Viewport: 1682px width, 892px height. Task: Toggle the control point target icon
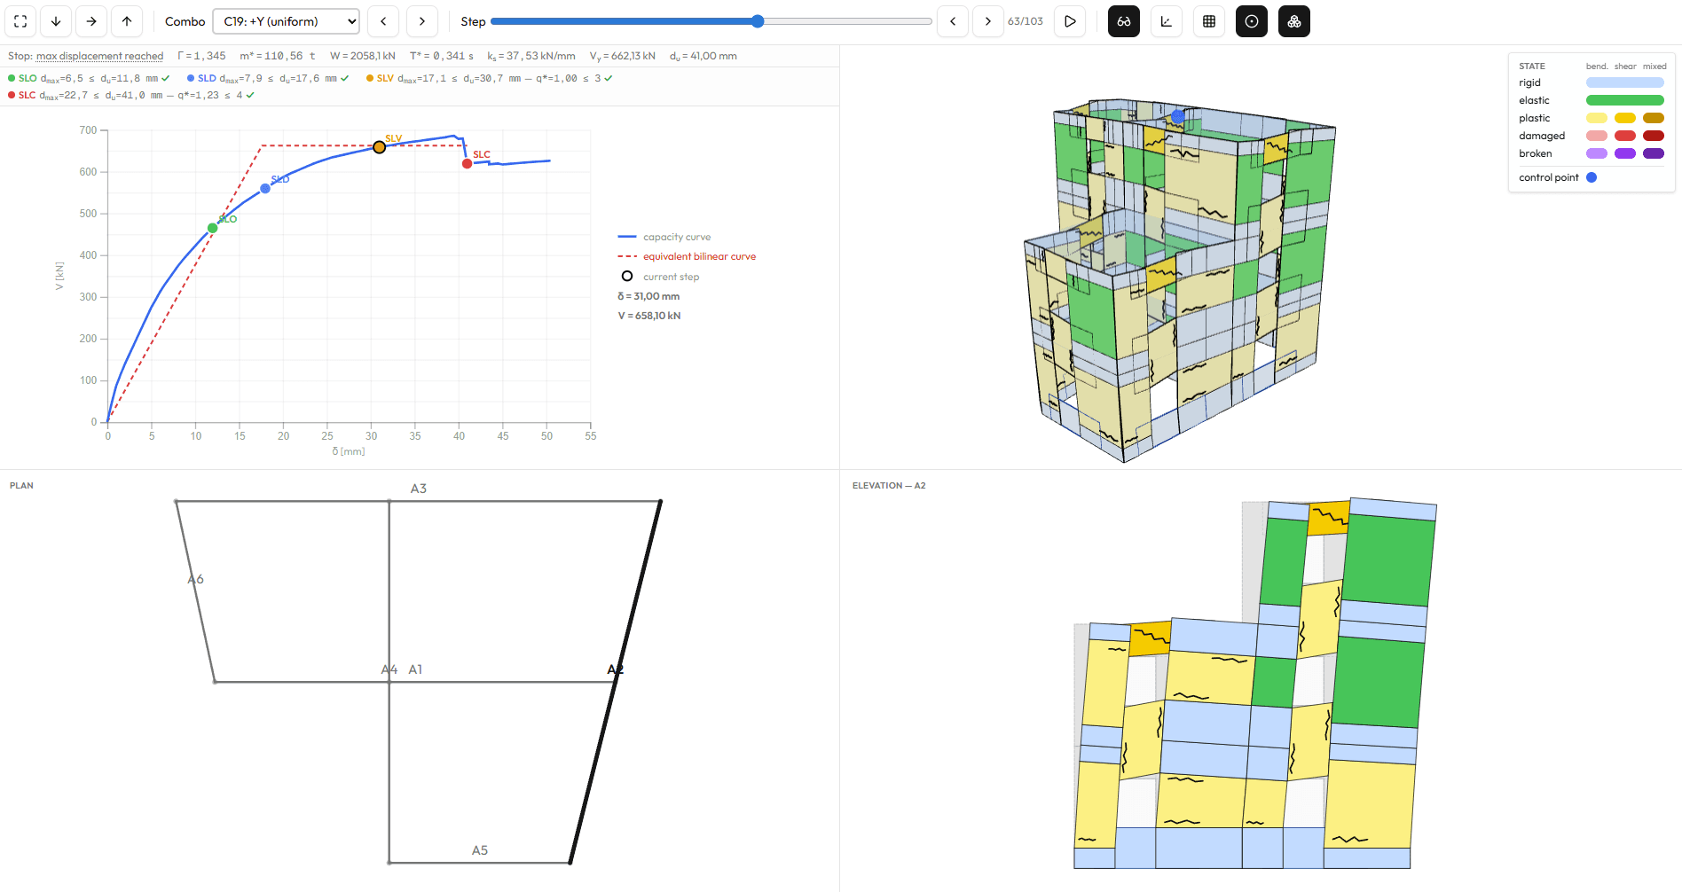(1252, 21)
